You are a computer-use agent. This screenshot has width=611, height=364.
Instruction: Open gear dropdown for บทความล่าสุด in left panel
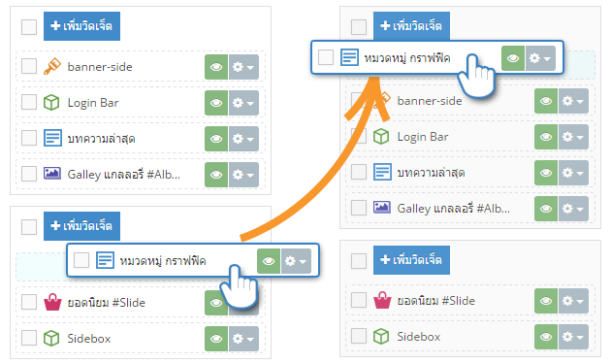click(243, 139)
